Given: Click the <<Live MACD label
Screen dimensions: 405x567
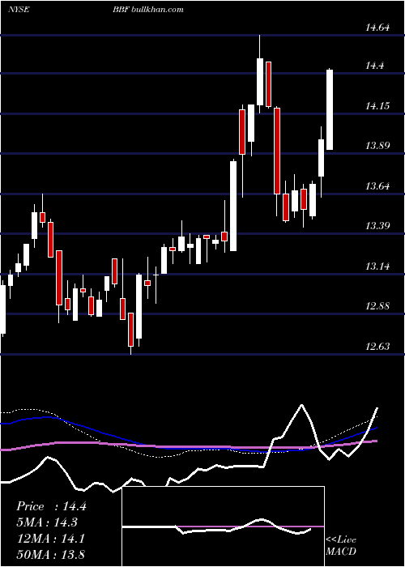Looking at the screenshot, I should click(341, 545).
